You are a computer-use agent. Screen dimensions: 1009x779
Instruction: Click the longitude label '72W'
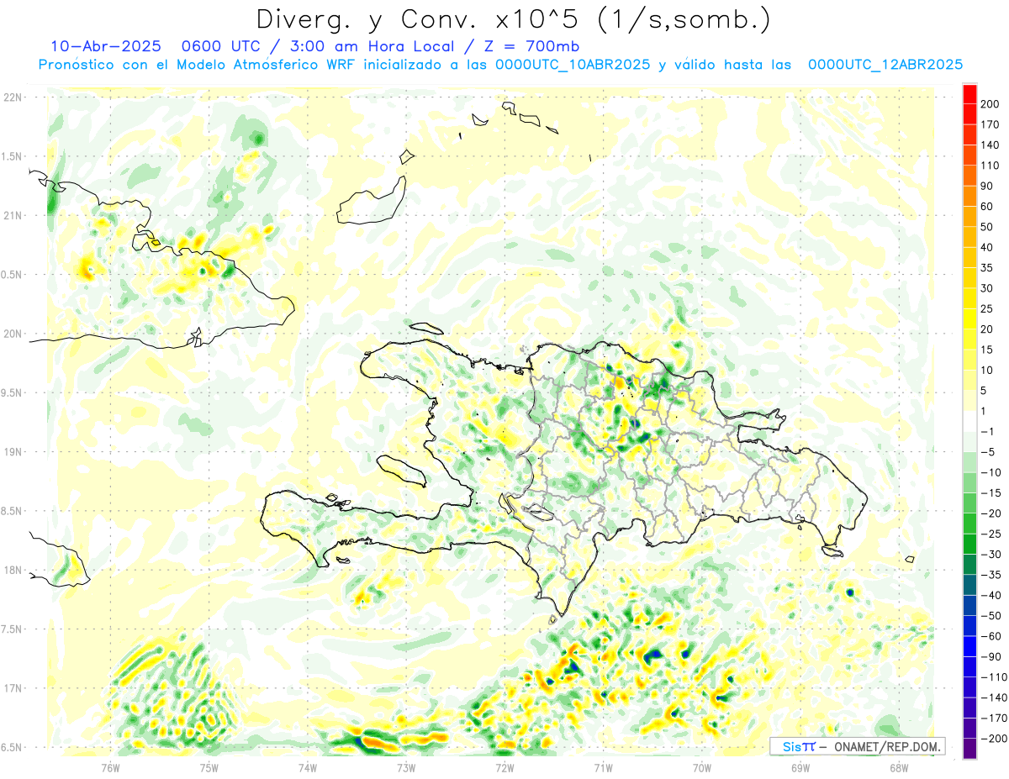coord(504,767)
